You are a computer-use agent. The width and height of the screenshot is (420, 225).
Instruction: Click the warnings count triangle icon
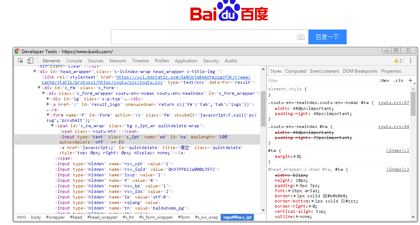396,61
